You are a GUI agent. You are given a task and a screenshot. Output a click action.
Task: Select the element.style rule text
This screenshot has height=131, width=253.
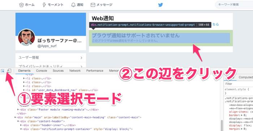[x=237, y=89]
